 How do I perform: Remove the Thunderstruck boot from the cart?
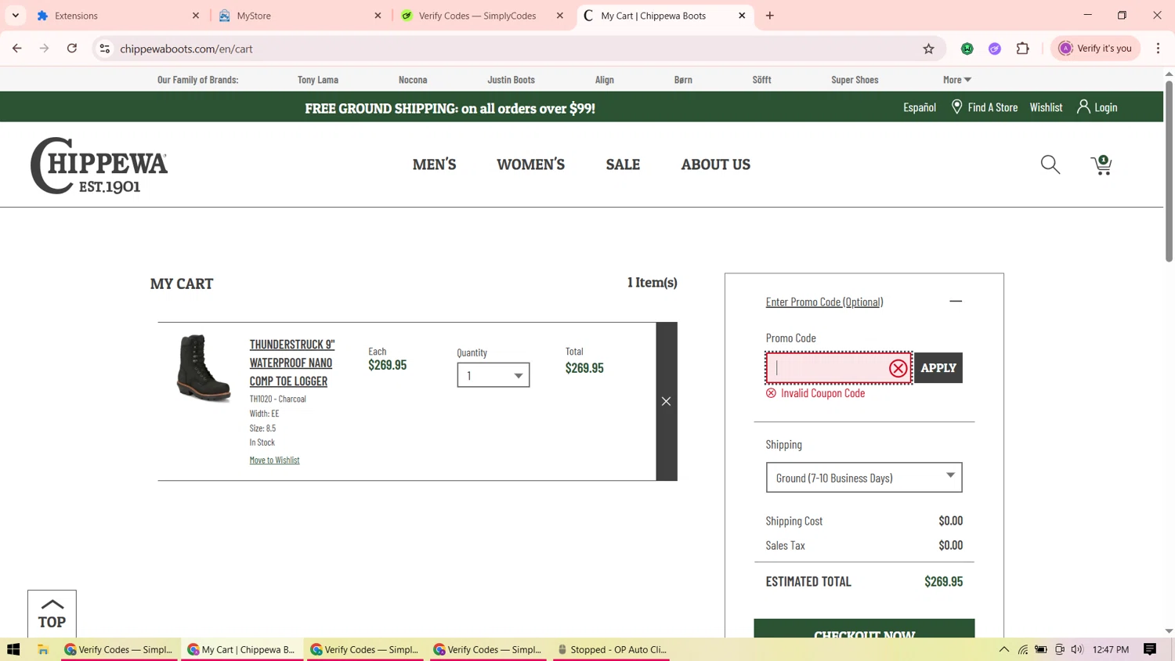pos(666,401)
